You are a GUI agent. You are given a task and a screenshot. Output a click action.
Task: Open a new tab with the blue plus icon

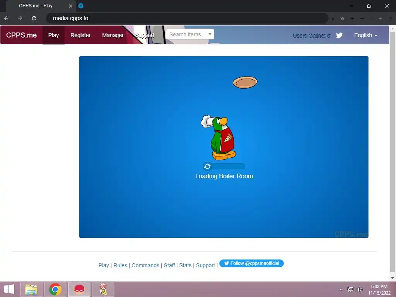click(x=81, y=5)
